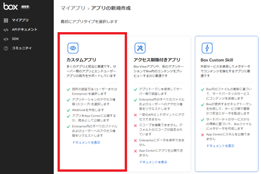The height and width of the screenshot is (174, 261).
Task: Open マイアプリ in the sidebar
Action: (20, 20)
